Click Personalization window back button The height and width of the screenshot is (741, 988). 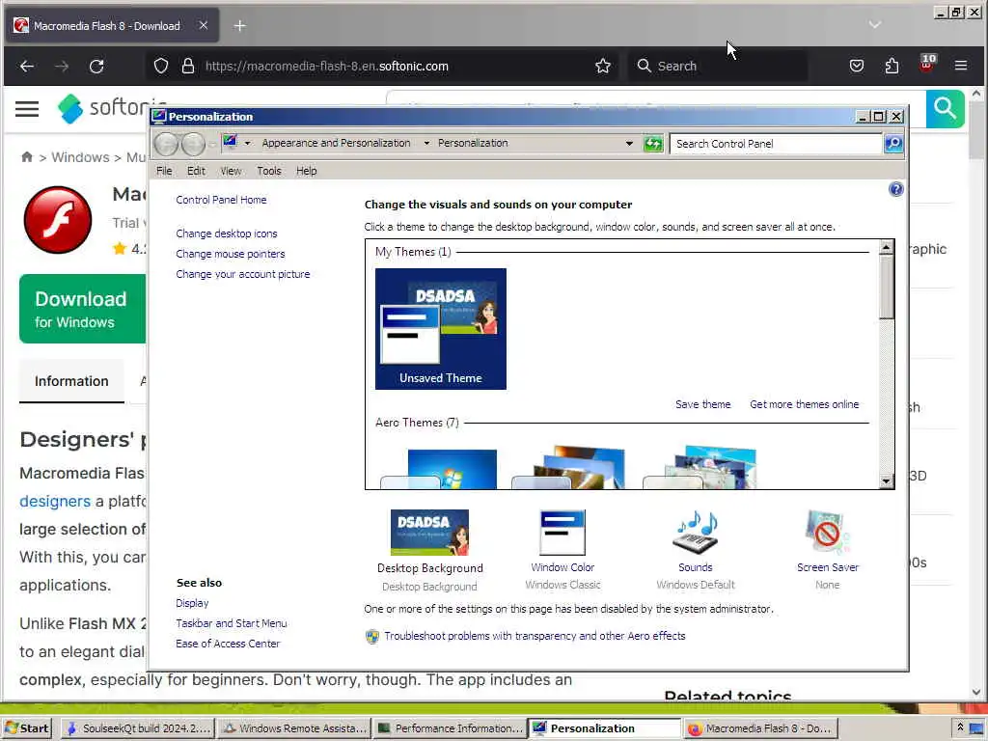(166, 145)
